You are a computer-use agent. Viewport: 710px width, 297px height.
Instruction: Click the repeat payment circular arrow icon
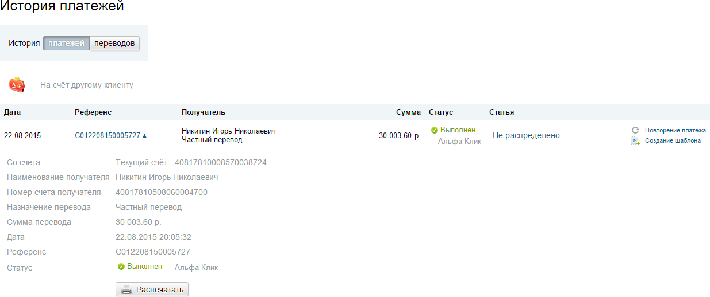(x=635, y=130)
